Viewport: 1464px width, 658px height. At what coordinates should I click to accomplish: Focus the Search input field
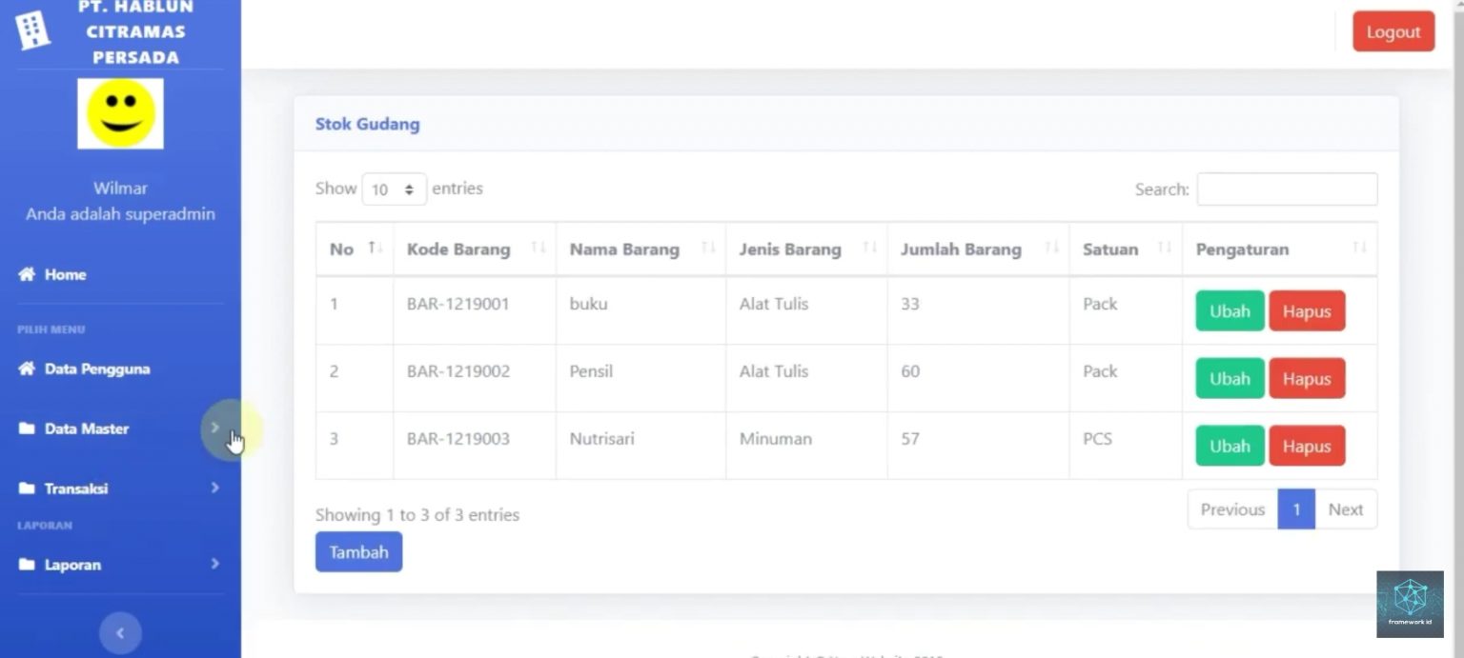[1286, 189]
